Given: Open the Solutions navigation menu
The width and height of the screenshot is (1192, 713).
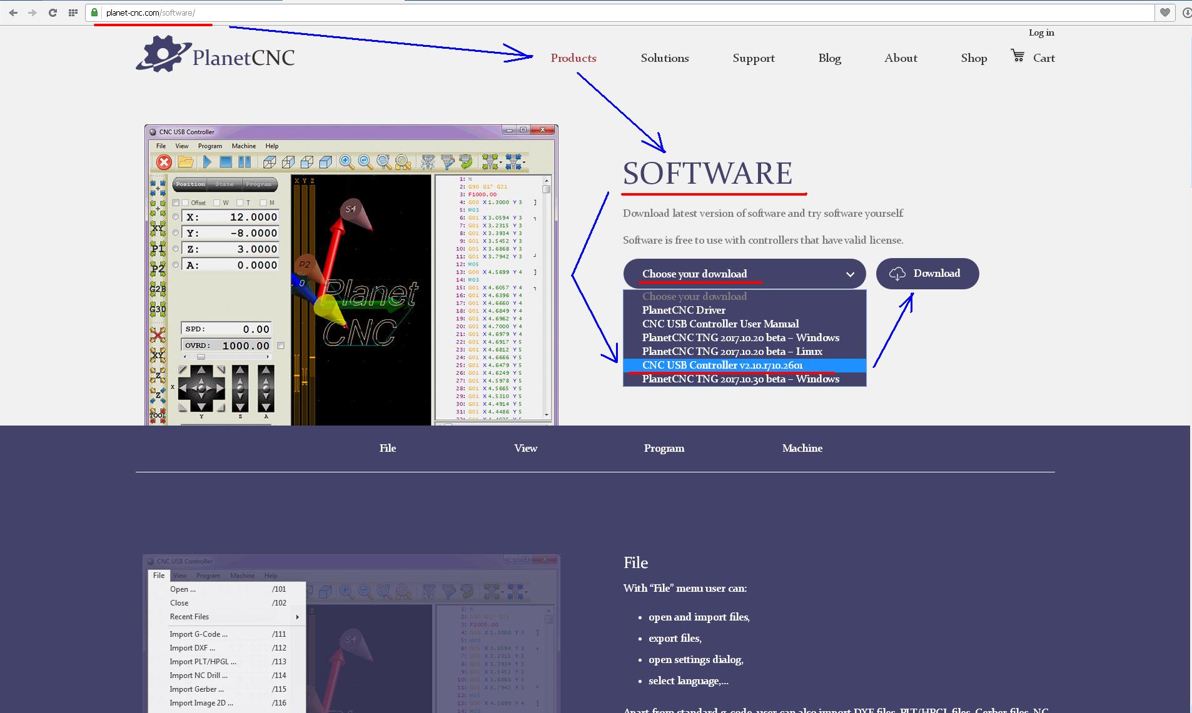Looking at the screenshot, I should 665,58.
